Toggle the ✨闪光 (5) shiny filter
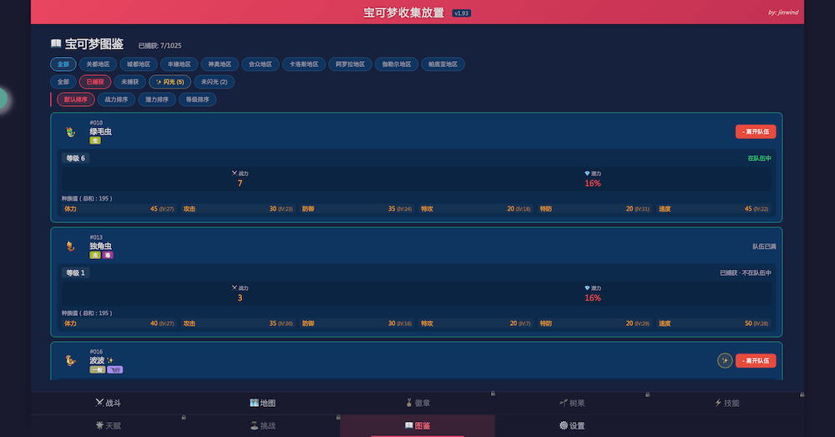This screenshot has height=437, width=835. pos(170,82)
